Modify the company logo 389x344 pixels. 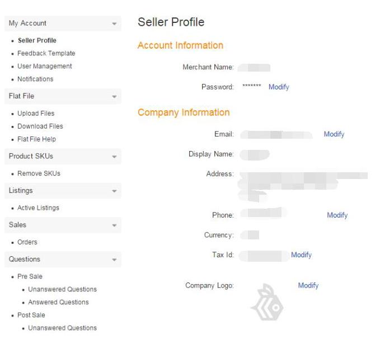click(x=308, y=285)
